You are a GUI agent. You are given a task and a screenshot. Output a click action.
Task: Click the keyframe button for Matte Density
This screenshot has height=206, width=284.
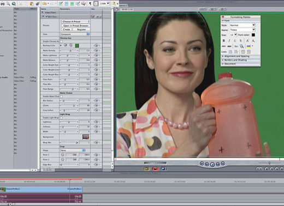click(x=97, y=51)
